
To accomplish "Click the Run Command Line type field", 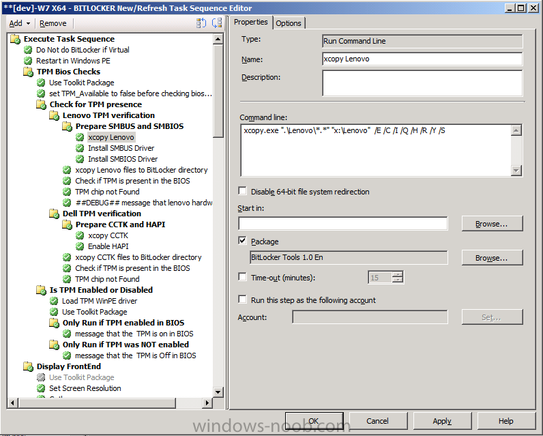I will click(x=422, y=41).
